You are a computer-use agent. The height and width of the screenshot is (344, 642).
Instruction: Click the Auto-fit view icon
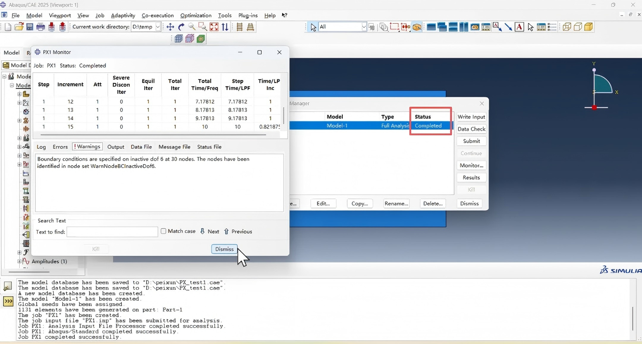214,27
